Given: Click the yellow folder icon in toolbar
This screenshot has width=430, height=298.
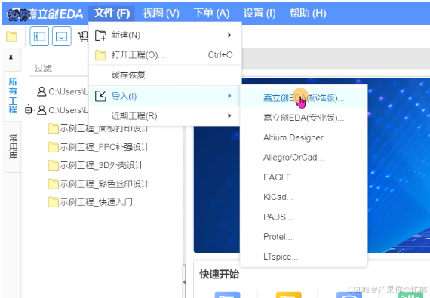Looking at the screenshot, I should [11, 36].
